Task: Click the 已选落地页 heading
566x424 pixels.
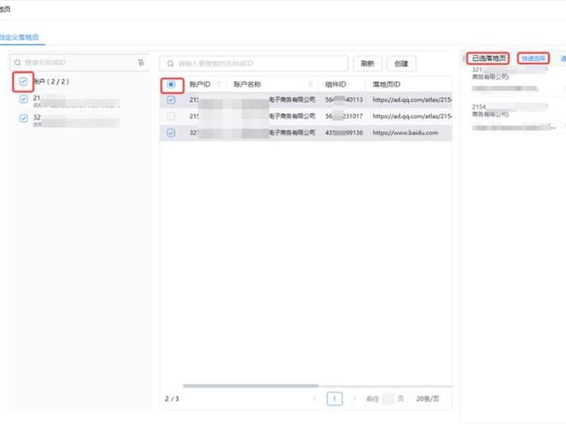Action: (489, 59)
